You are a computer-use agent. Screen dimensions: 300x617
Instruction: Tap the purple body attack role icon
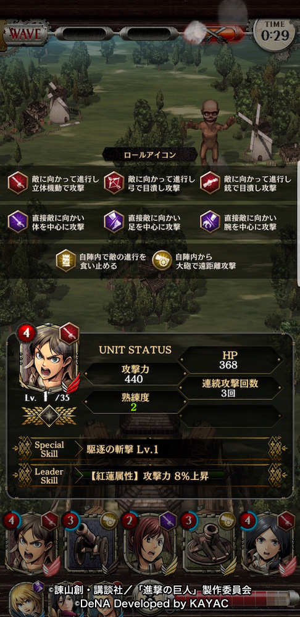coord(18,222)
